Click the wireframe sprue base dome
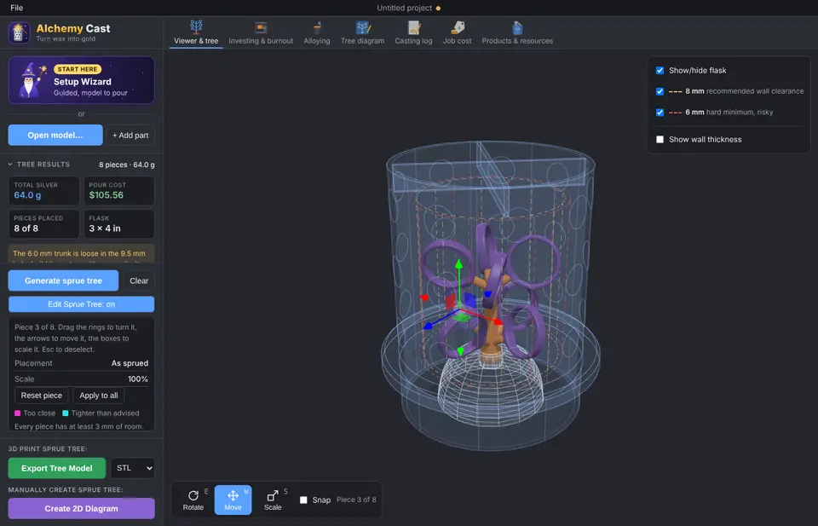 (489, 394)
